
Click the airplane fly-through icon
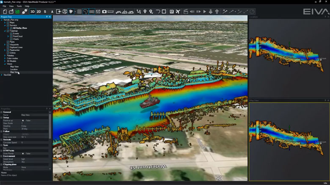[x=178, y=11]
